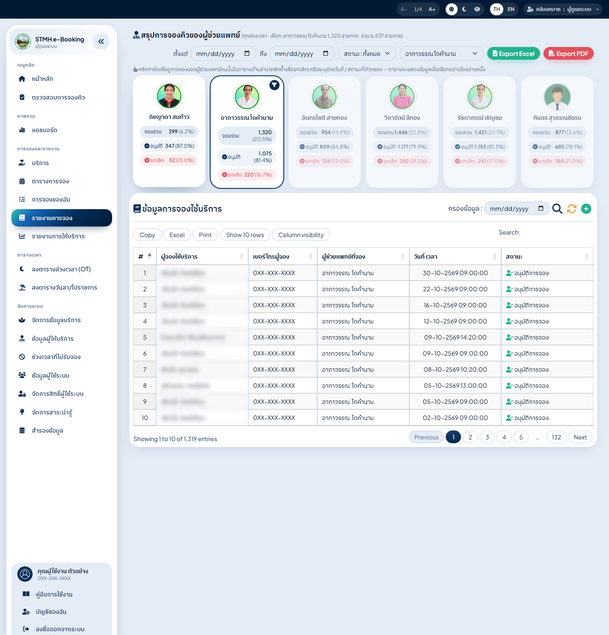Open the non-bookable time slots menu item

(62, 357)
